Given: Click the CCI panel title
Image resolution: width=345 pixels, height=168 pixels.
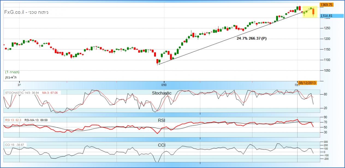Looking at the screenshot, I should point(162,145).
